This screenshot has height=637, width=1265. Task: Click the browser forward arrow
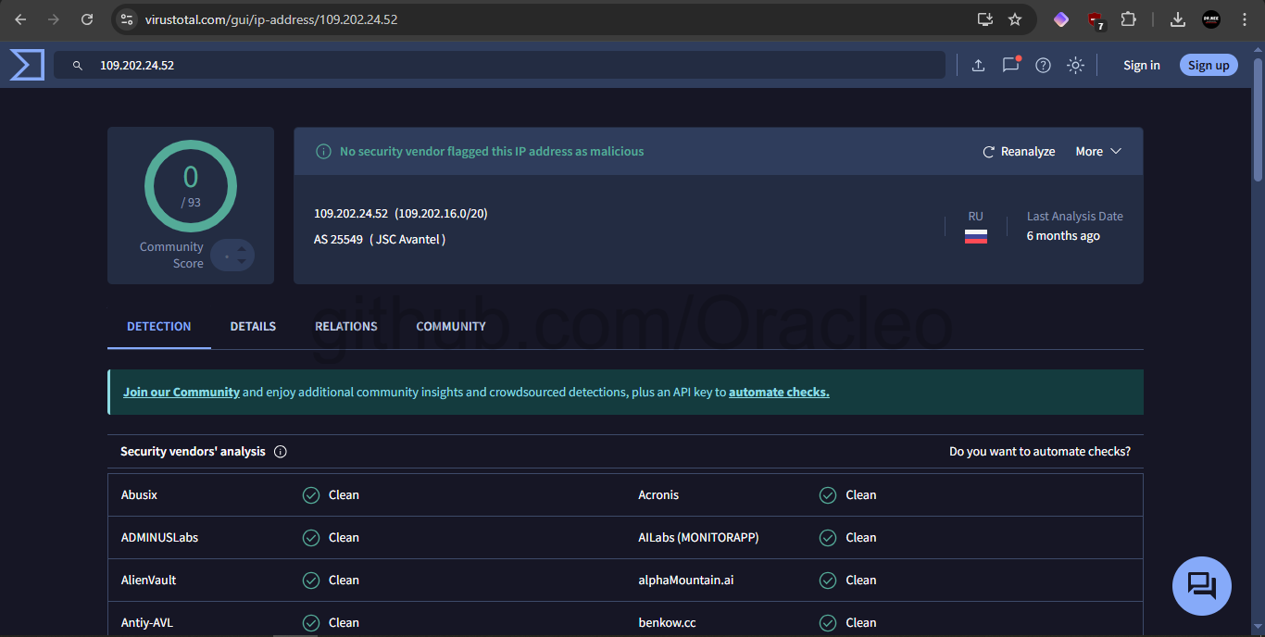54,19
